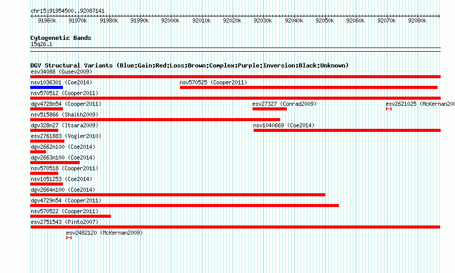The height and width of the screenshot is (273, 455).
Task: Open the dgv2662n100 (Coe2014) label
Action: pyautogui.click(x=63, y=147)
